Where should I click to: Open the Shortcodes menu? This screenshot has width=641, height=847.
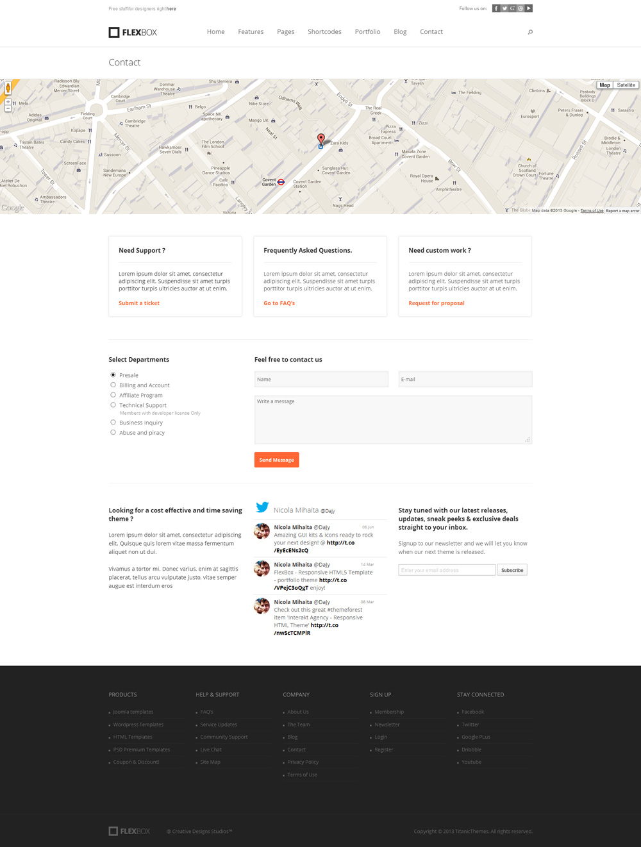[x=324, y=31]
